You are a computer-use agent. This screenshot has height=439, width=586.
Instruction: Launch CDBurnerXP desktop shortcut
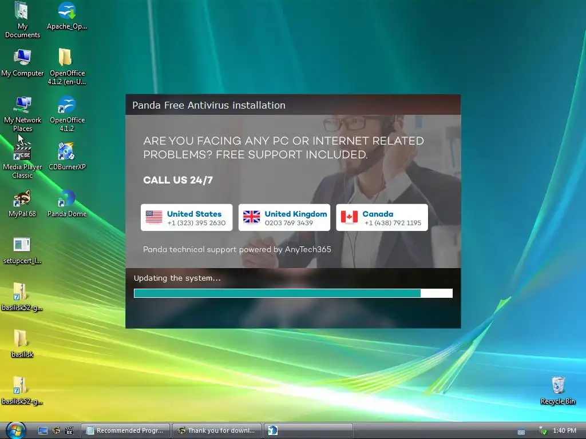pos(67,156)
